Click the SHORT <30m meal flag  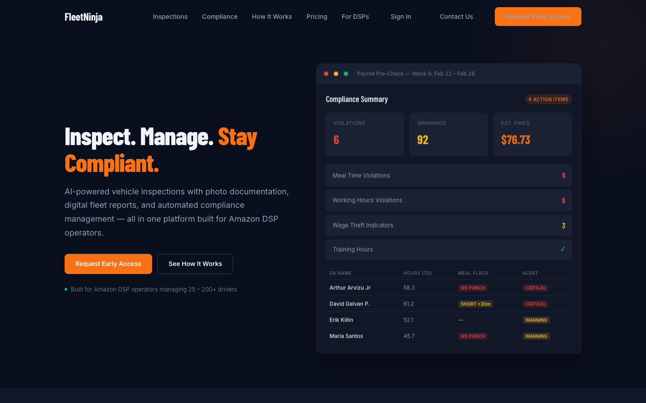pyautogui.click(x=476, y=304)
